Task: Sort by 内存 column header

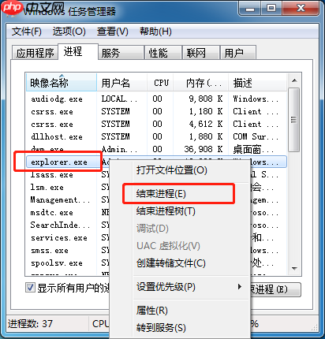Action: pos(201,83)
